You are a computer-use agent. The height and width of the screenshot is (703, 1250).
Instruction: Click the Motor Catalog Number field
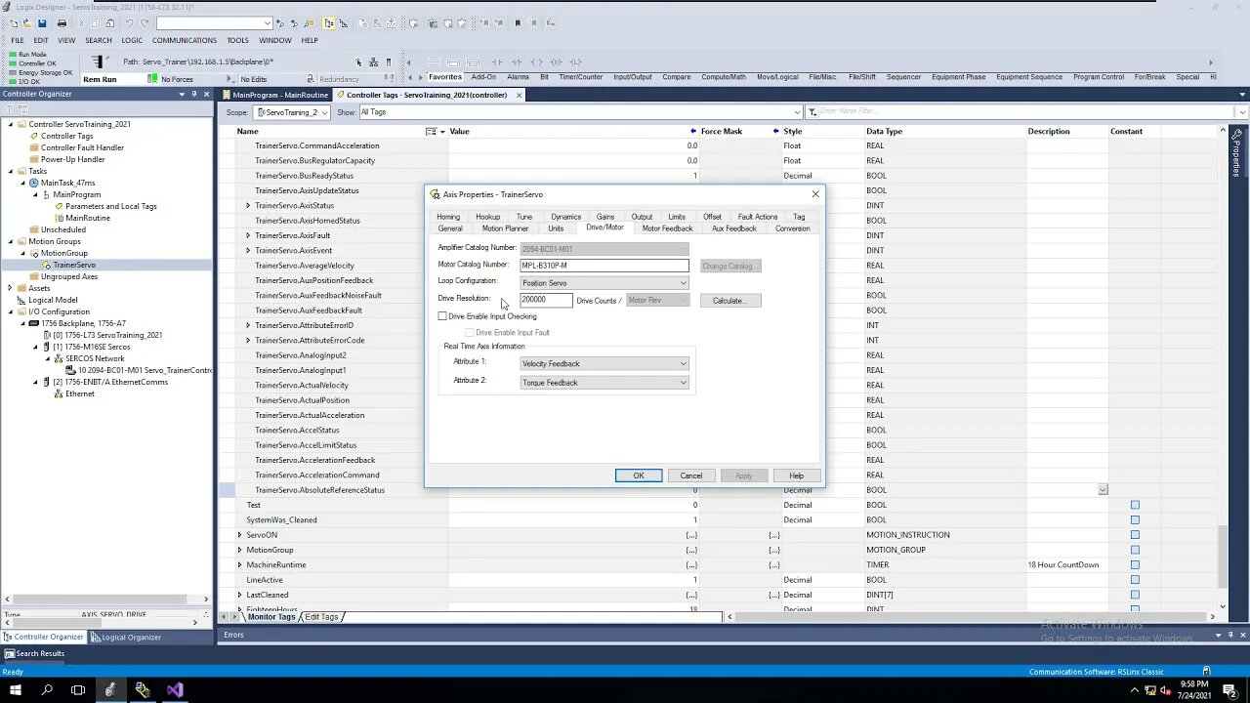click(604, 266)
